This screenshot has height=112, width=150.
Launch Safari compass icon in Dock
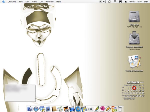(x=36, y=109)
